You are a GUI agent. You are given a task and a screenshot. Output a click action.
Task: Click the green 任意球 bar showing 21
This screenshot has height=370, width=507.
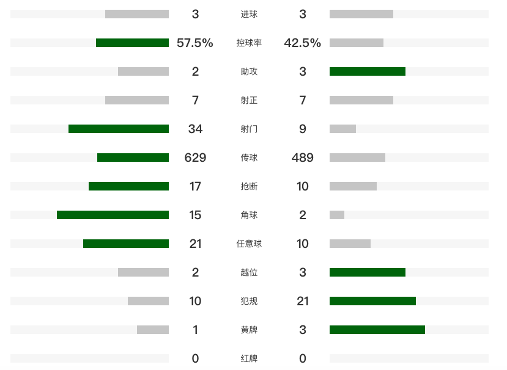pyautogui.click(x=126, y=244)
